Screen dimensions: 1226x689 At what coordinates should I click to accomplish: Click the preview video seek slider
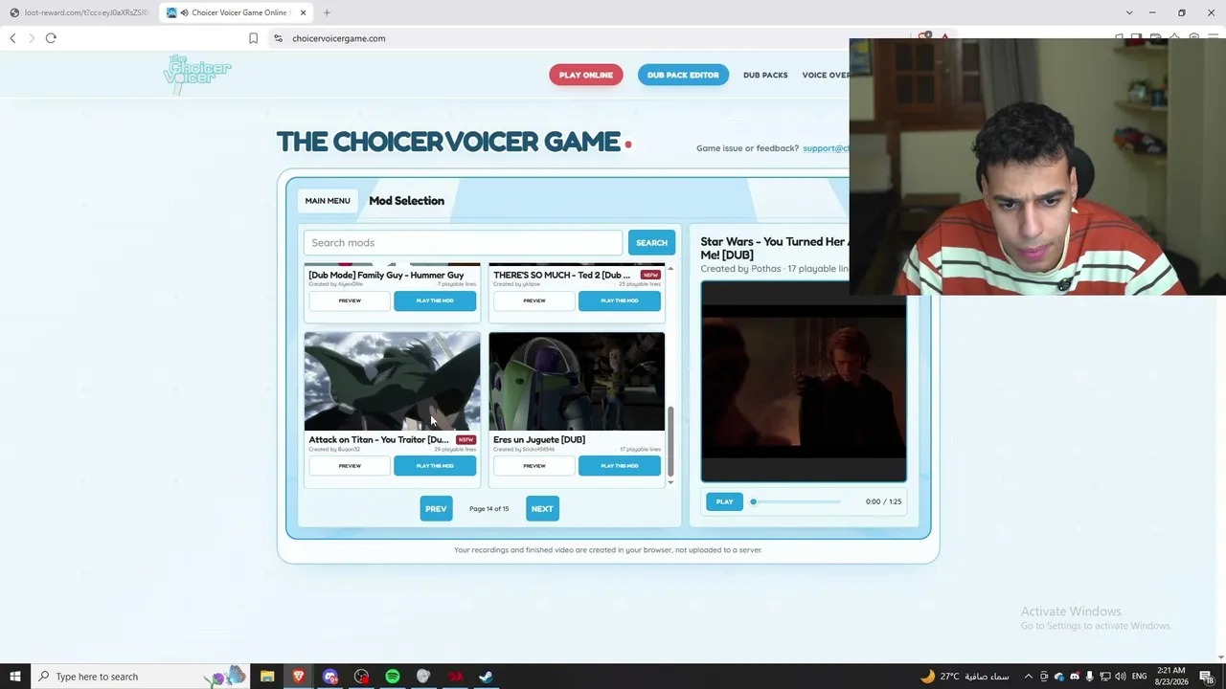(796, 501)
